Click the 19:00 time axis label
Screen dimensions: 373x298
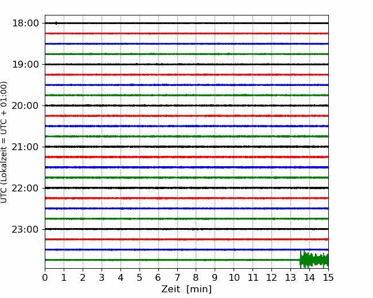(25, 64)
